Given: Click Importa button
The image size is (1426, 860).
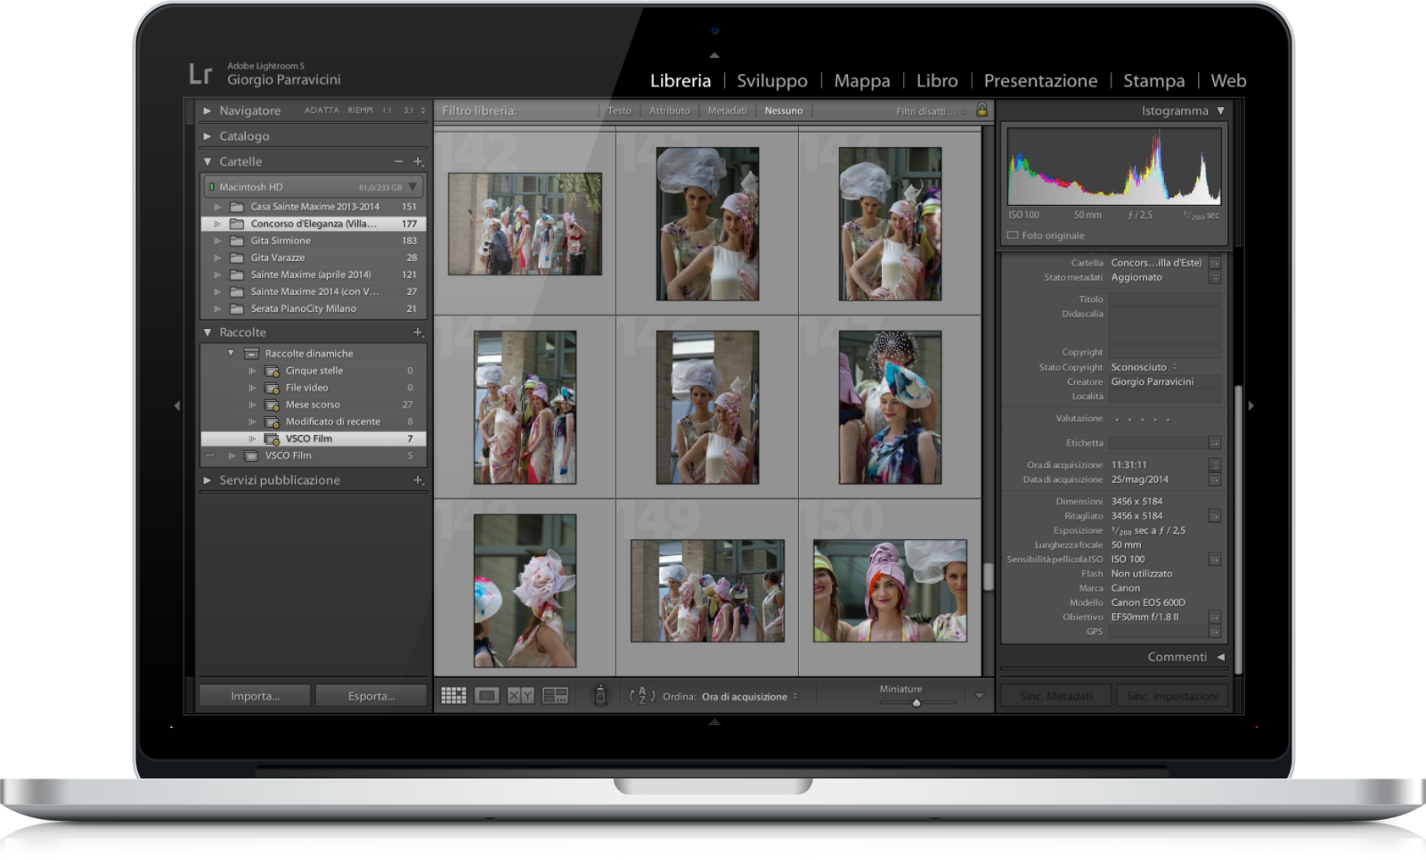Looking at the screenshot, I should click(255, 696).
